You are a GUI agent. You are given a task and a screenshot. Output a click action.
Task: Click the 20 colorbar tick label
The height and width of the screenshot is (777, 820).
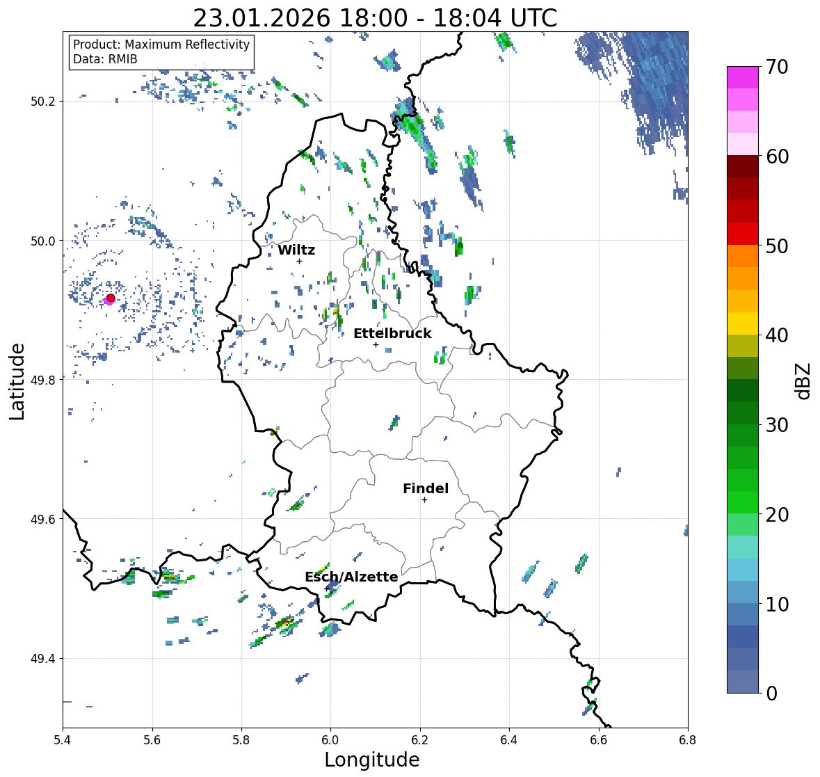point(777,515)
